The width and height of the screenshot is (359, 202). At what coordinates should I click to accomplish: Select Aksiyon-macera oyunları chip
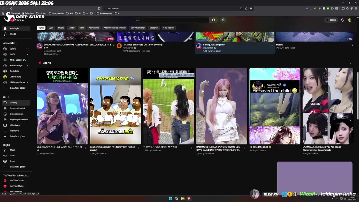click(115, 28)
